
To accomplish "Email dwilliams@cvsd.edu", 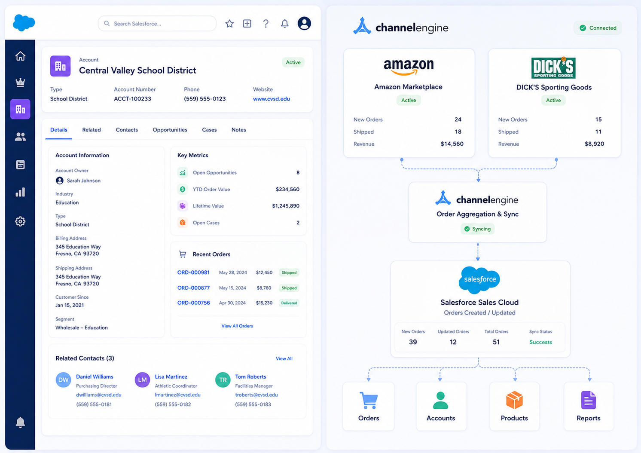I will point(99,395).
